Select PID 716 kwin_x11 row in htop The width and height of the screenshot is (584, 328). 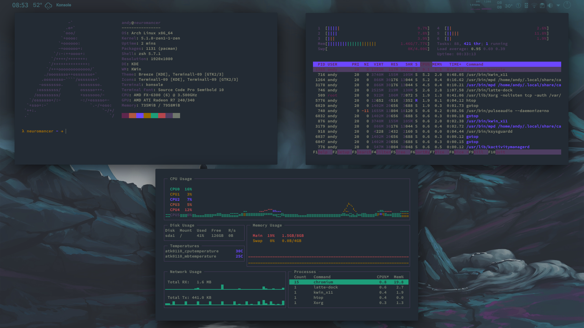[437, 75]
